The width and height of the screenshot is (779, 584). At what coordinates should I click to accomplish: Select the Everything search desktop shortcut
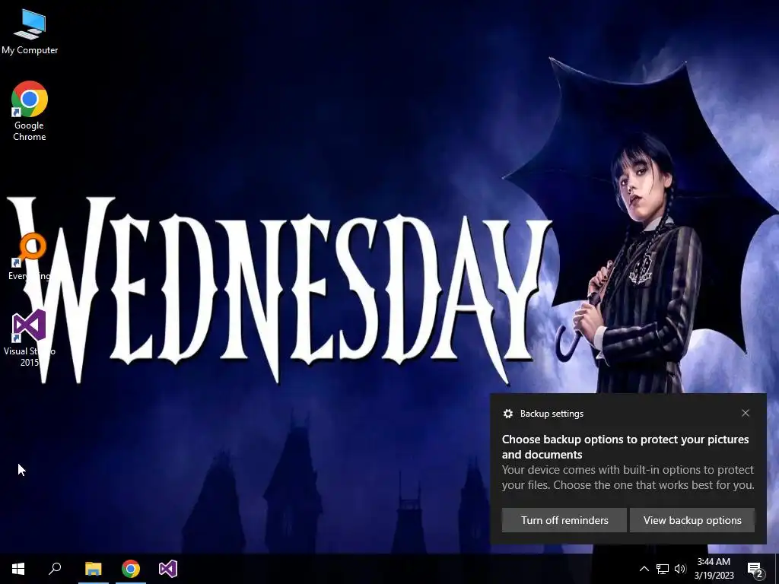pyautogui.click(x=30, y=257)
